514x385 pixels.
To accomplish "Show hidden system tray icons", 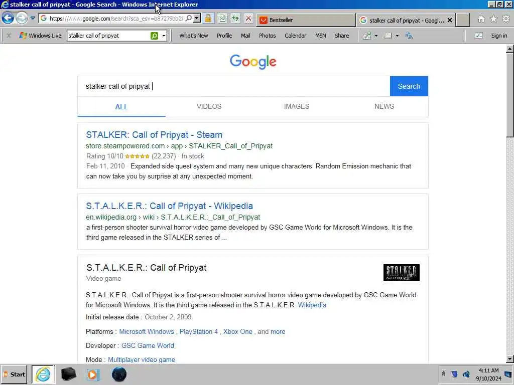I will 443,374.
